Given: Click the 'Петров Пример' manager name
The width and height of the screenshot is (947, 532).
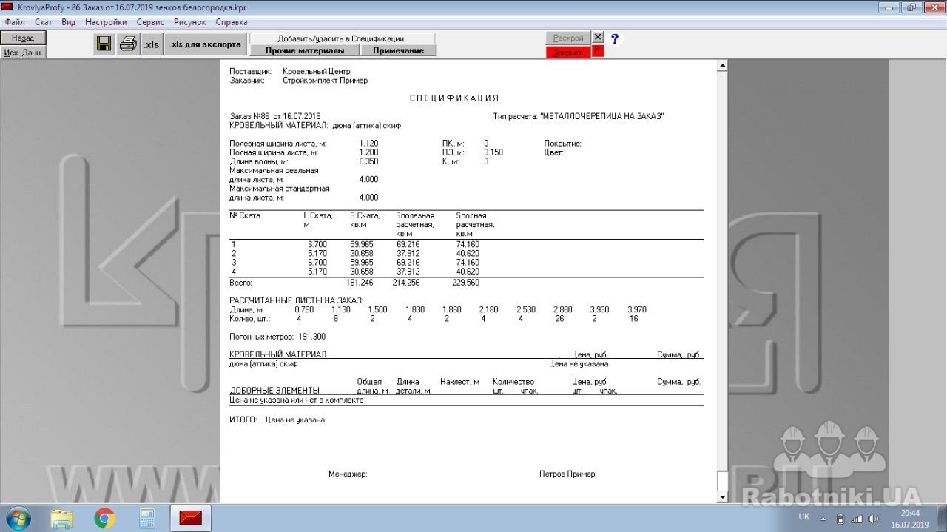Looking at the screenshot, I should point(567,474).
